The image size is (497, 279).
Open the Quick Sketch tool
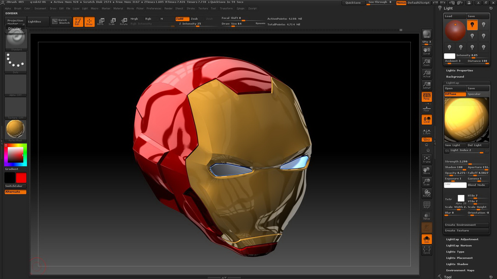pyautogui.click(x=61, y=21)
